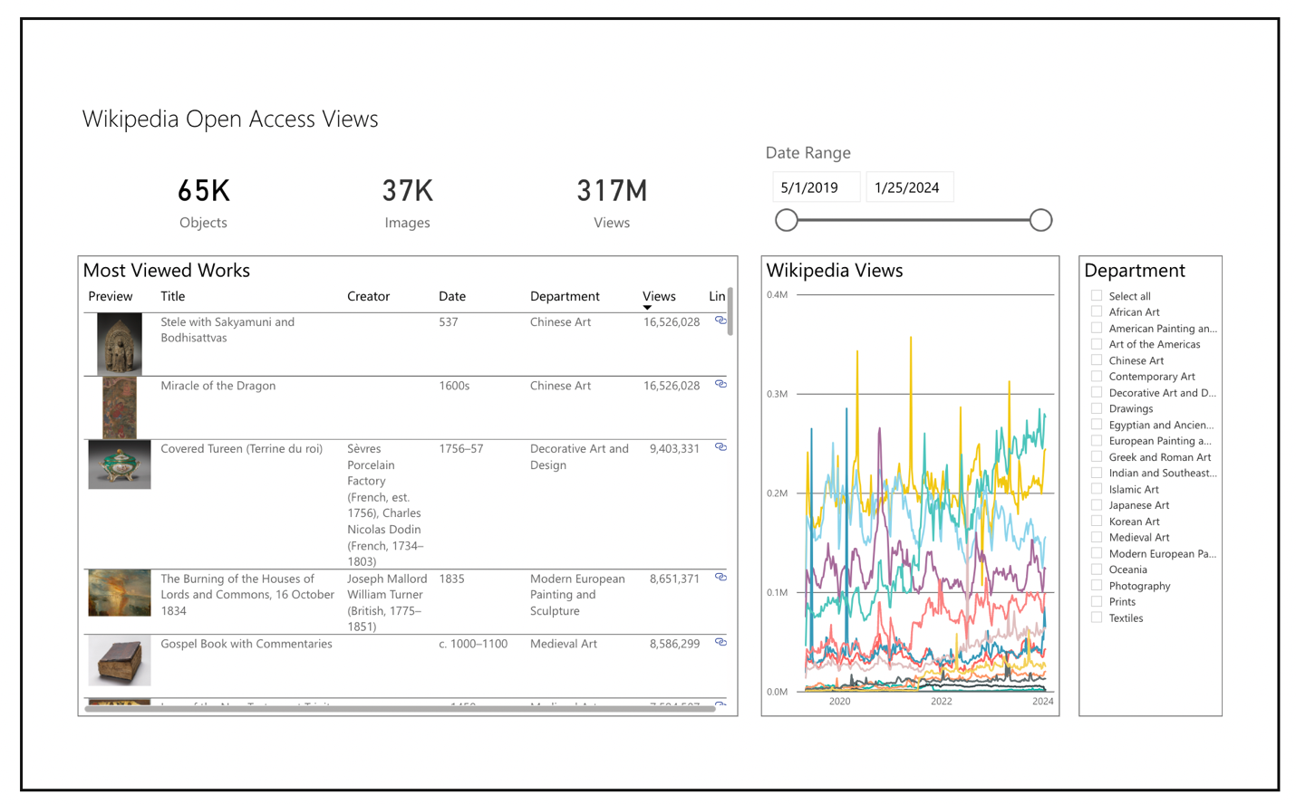Viewport: 1296px width, 804px height.
Task: Open the Stele with Sakyamuni thumbnail
Action: 120,344
